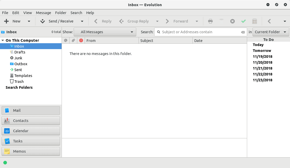Screen dimensions: 290x168
Task: Open the Send / Receive dropdown arrow
Action: pyautogui.click(x=82, y=21)
